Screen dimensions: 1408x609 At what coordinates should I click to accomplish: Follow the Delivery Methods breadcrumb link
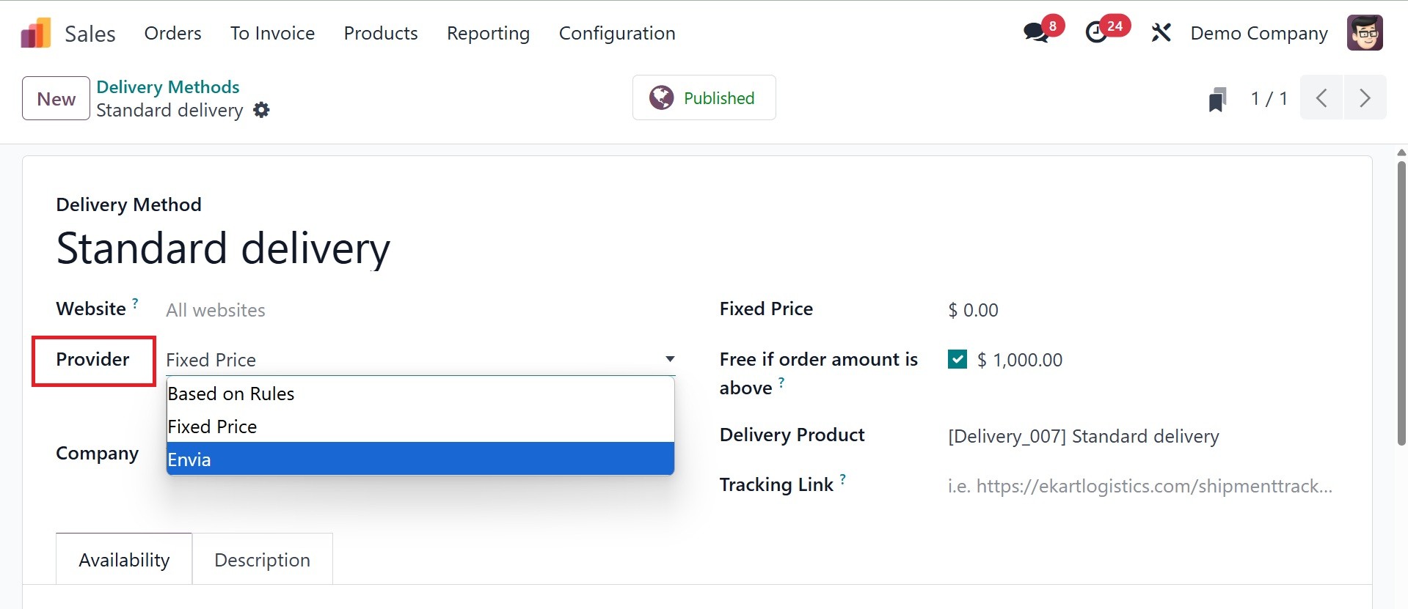(x=167, y=86)
